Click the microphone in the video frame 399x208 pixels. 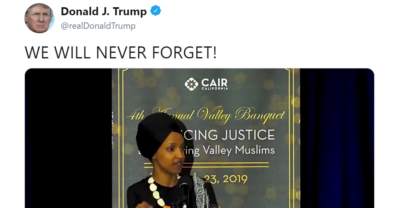pos(185,190)
